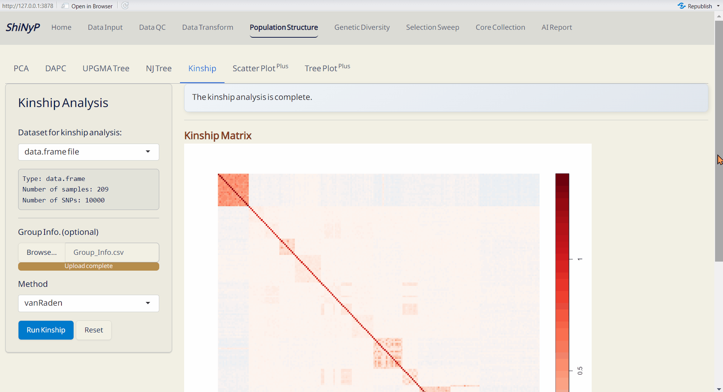
Task: Click the legend tick label 1
Action: pos(580,259)
